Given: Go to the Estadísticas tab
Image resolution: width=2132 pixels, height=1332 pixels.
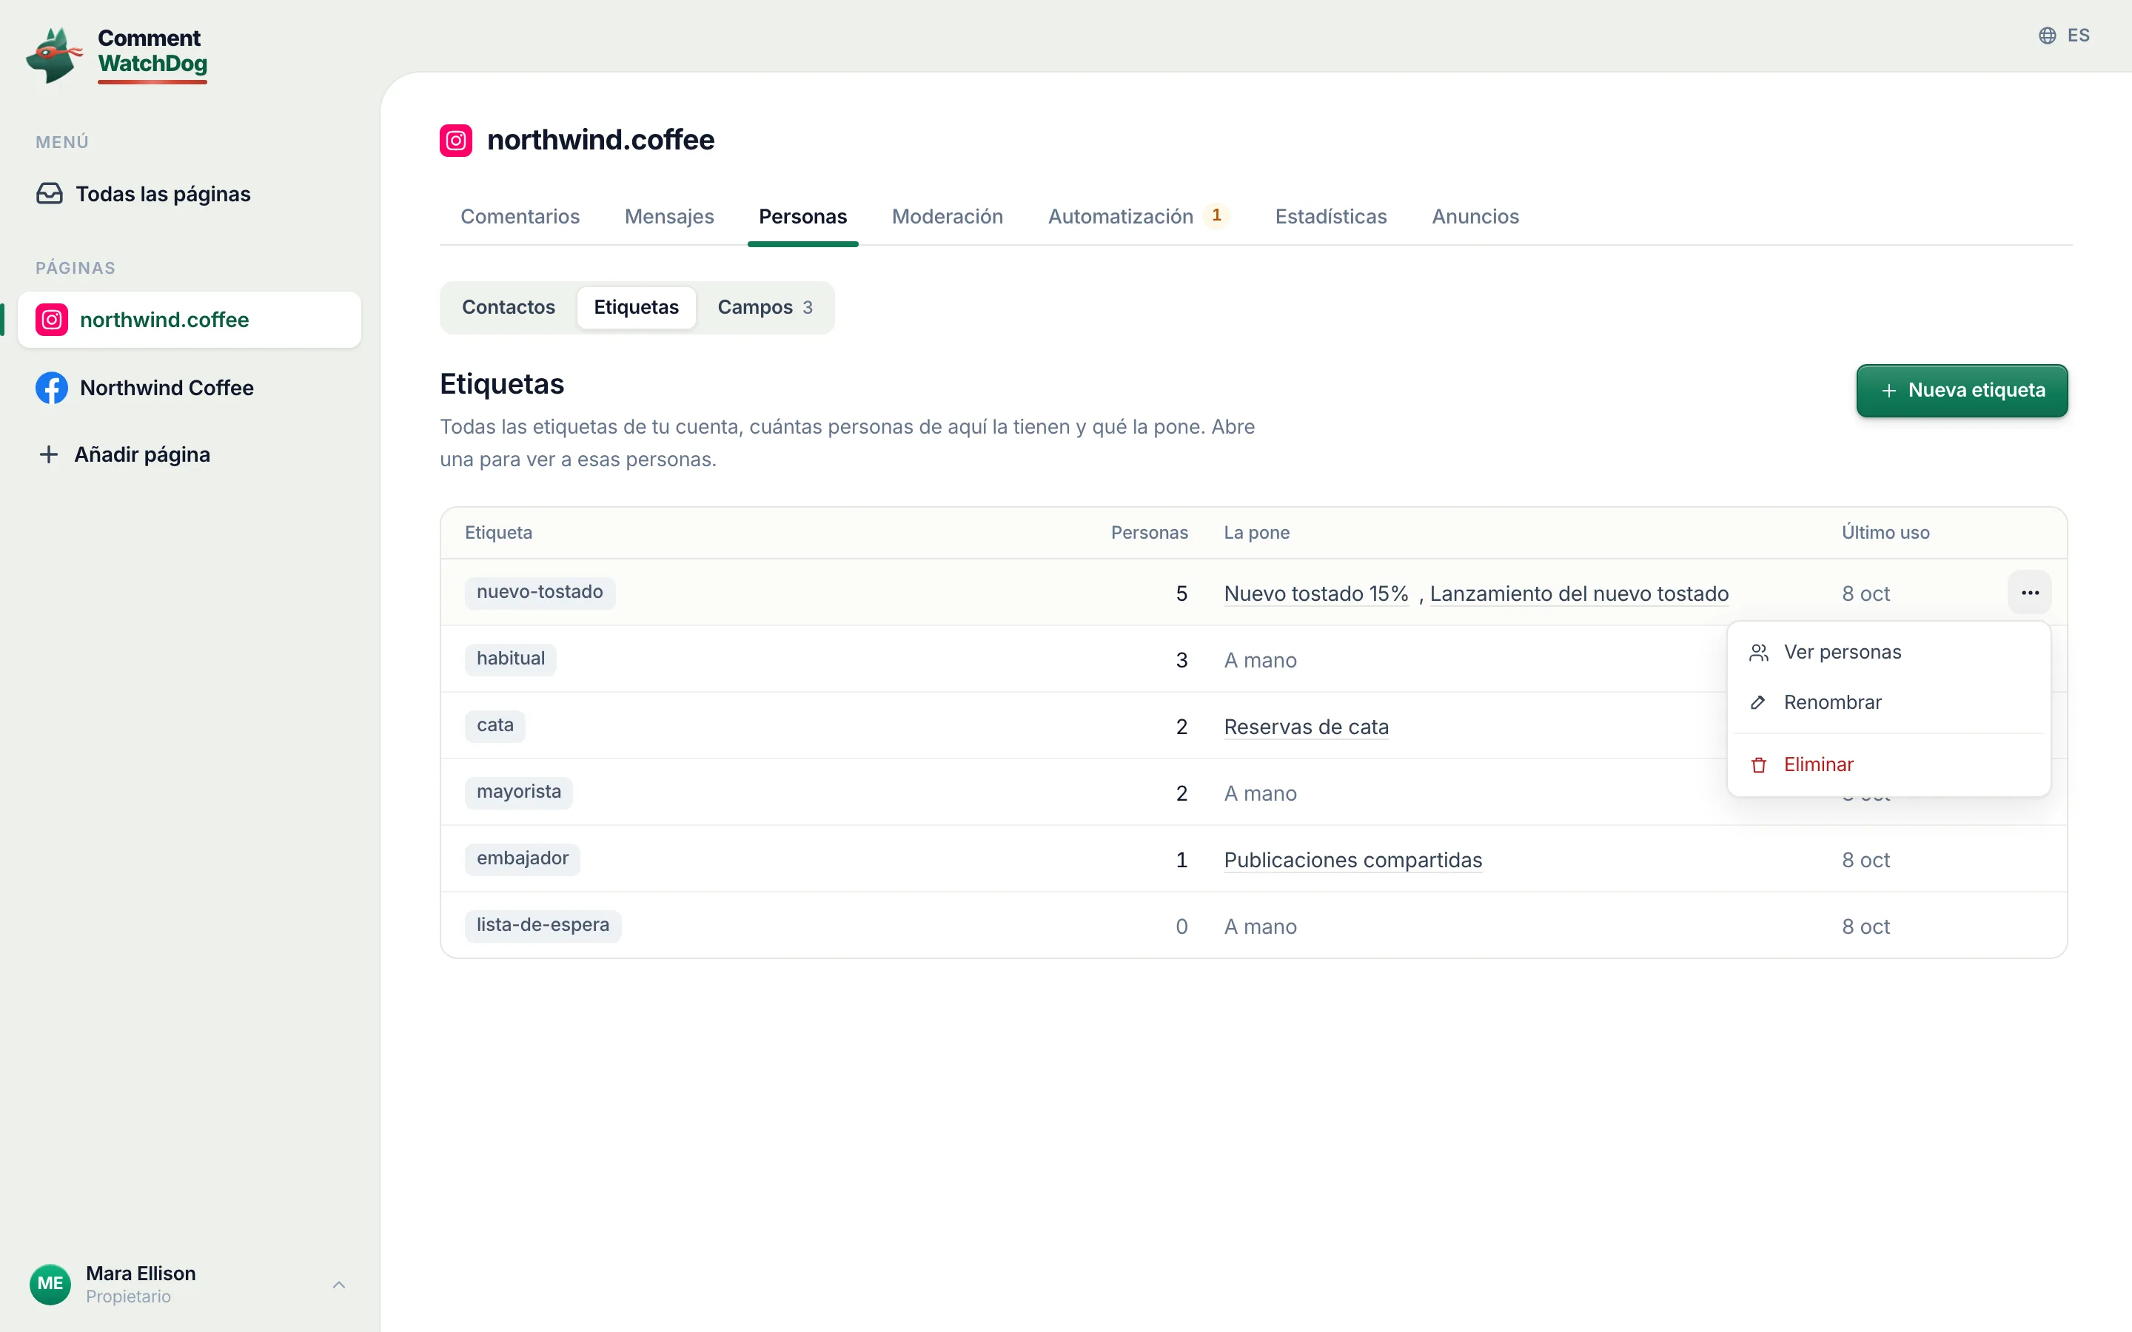Looking at the screenshot, I should pyautogui.click(x=1330, y=217).
